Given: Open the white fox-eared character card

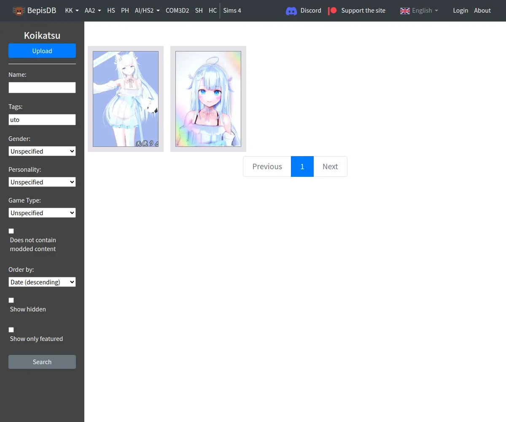Looking at the screenshot, I should [x=126, y=99].
